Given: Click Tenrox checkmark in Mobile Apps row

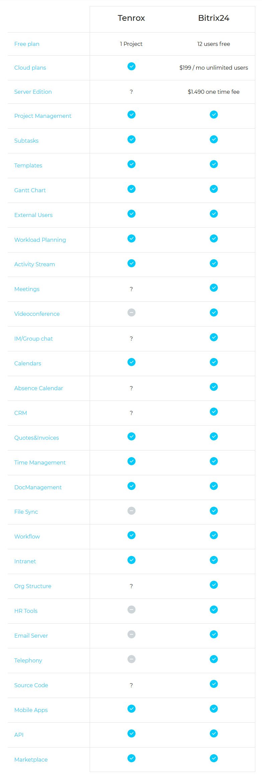Looking at the screenshot, I should click(x=132, y=709).
